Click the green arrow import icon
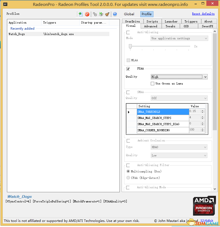220x227 pixels. point(101,14)
